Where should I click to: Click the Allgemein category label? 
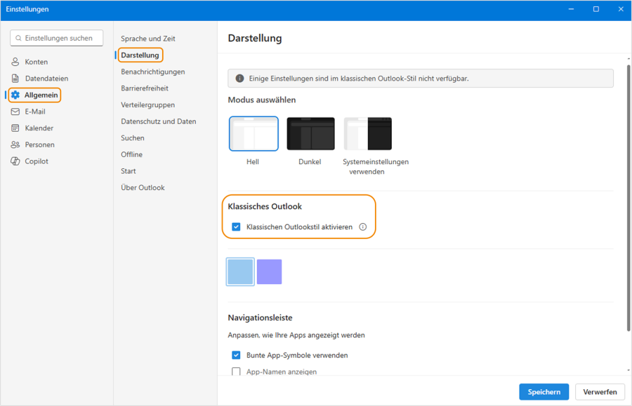click(41, 95)
